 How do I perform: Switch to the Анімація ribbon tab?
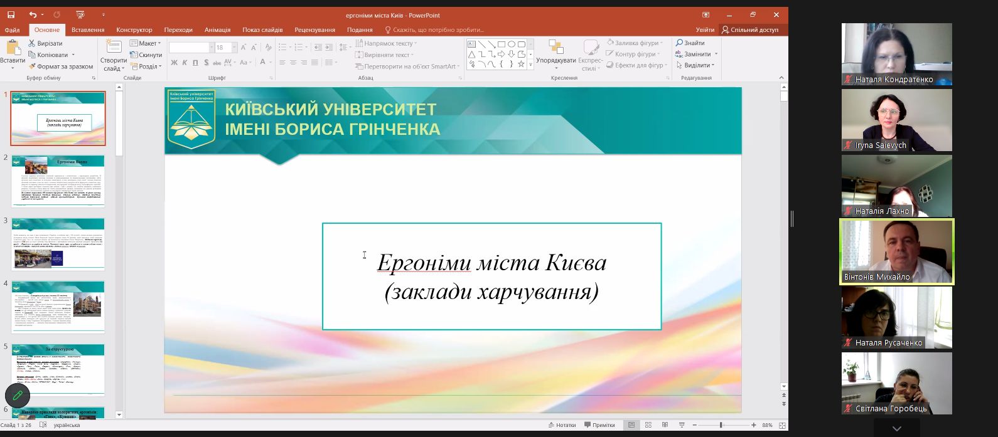coord(217,29)
